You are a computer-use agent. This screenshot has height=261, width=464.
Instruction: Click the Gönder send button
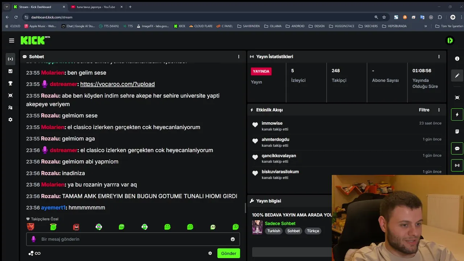pyautogui.click(x=229, y=253)
